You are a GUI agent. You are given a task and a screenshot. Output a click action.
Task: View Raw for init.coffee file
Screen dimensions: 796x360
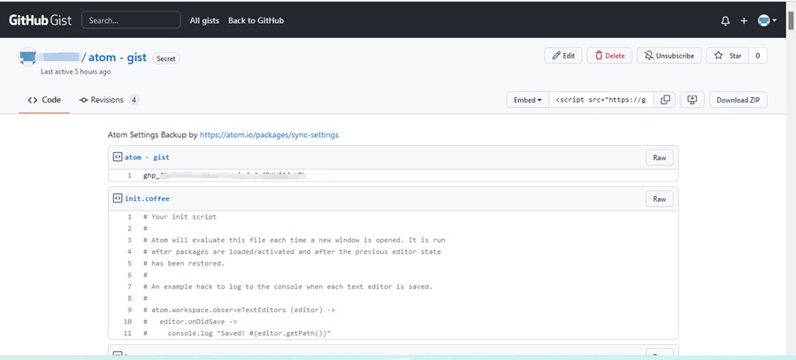pyautogui.click(x=659, y=199)
